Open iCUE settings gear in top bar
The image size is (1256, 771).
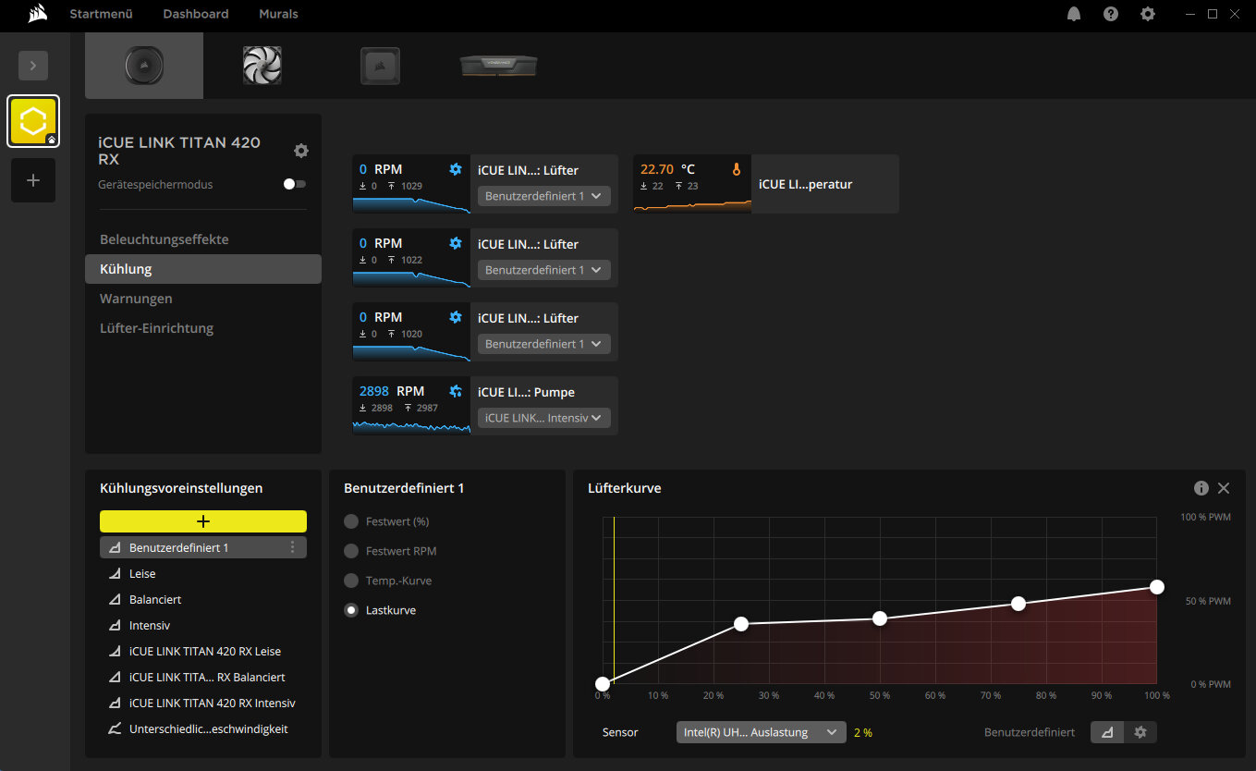tap(1148, 14)
